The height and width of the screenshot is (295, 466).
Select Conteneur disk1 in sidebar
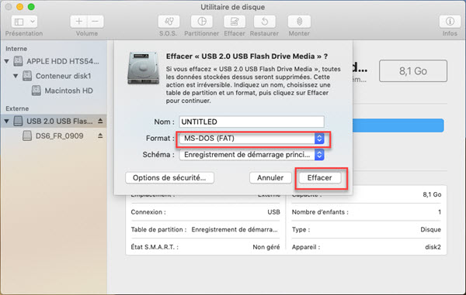point(57,76)
